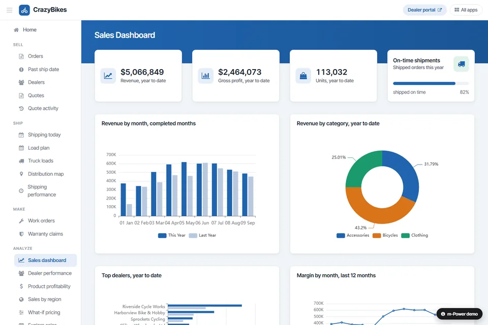Click the Riverside Cycle Works dealer bar
Screen dimensions: 488x325
pos(205,305)
